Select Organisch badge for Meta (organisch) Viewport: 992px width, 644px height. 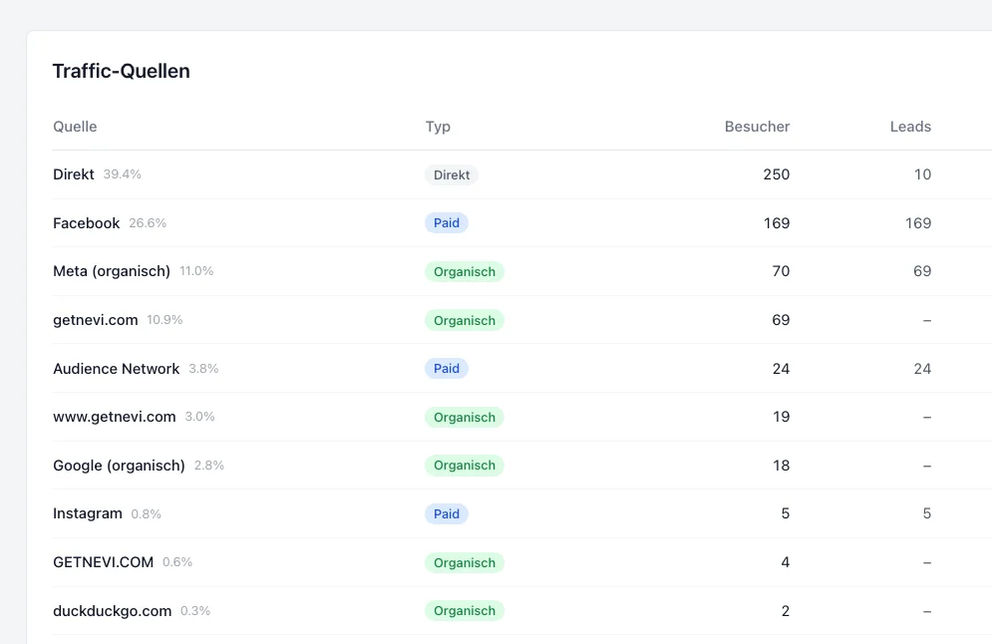[x=465, y=272]
